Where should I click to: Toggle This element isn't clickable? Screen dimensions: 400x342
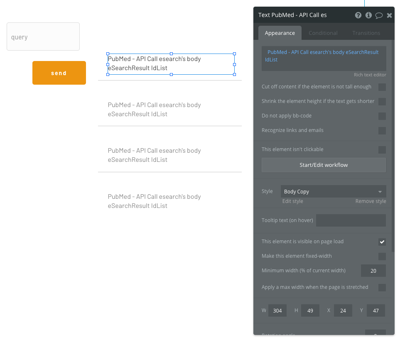click(382, 149)
